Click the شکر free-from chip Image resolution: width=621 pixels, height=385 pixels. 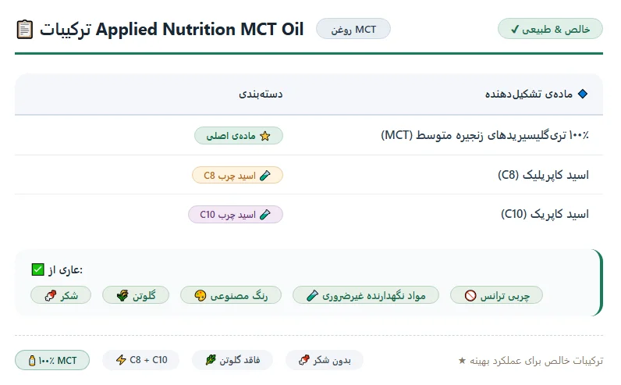(x=61, y=295)
